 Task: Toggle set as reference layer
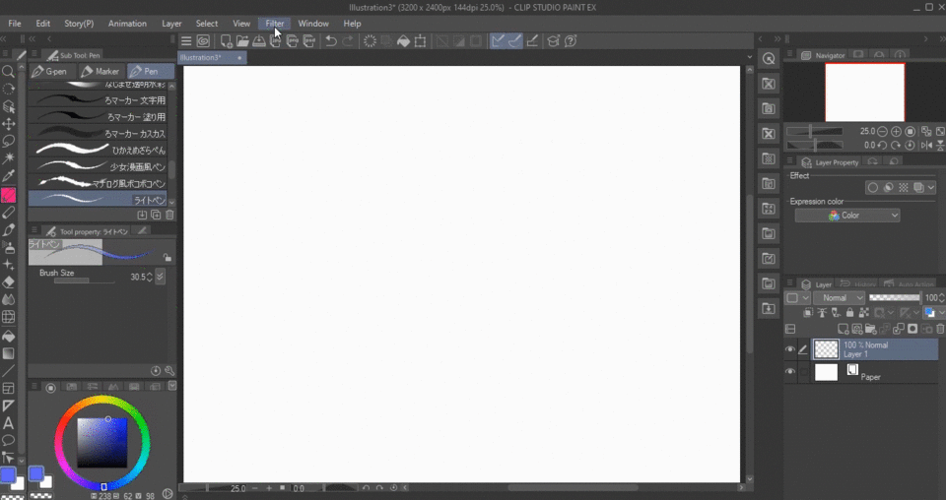click(822, 313)
